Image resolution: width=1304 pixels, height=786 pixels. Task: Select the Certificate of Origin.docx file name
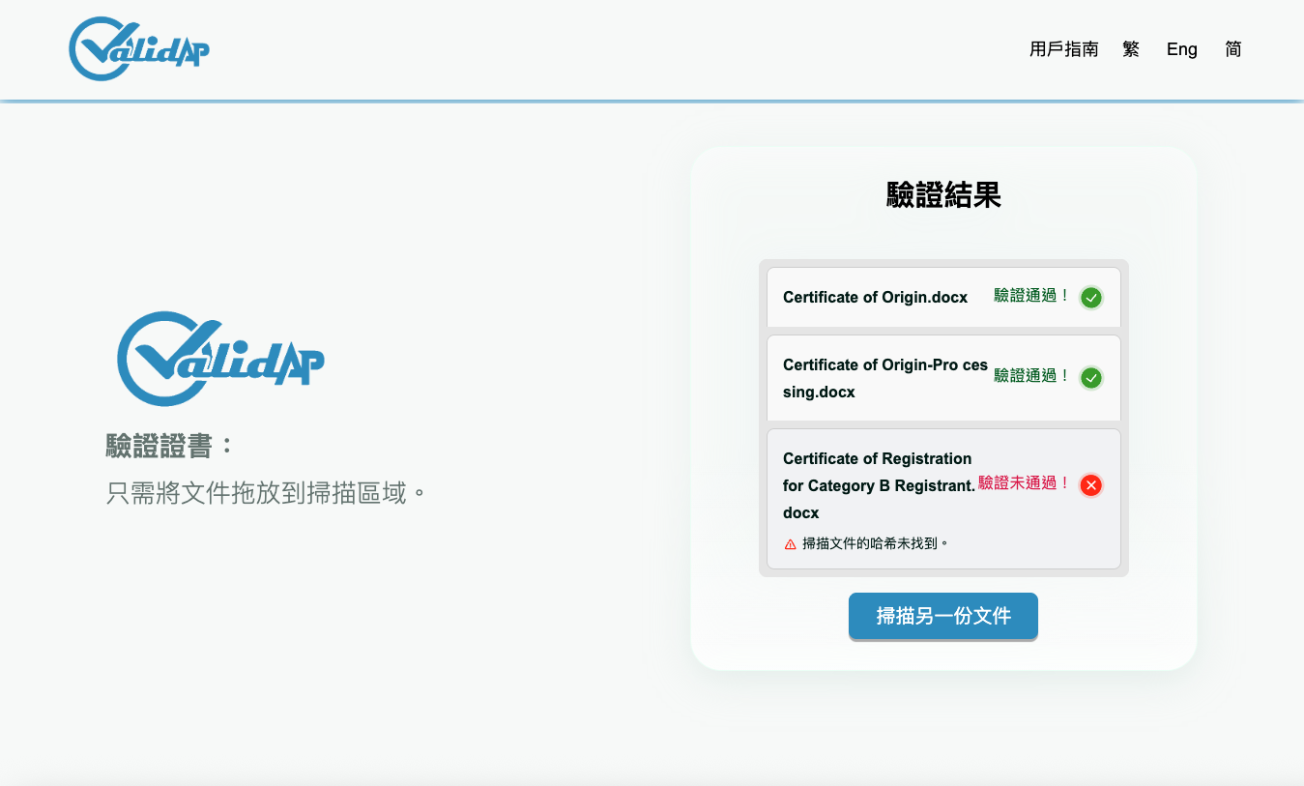[x=875, y=298]
